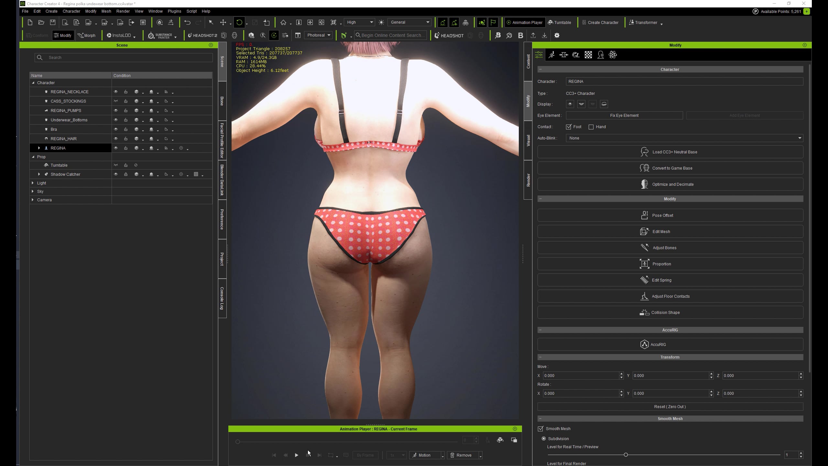Hide the Bra item visibility eye
Screen dimensions: 828x466
(x=116, y=129)
